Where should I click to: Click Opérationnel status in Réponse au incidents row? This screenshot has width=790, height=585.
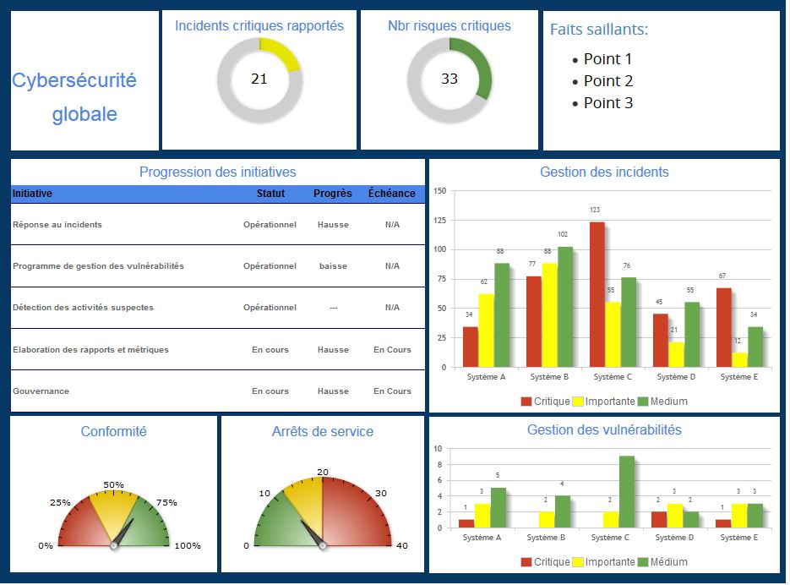click(270, 224)
